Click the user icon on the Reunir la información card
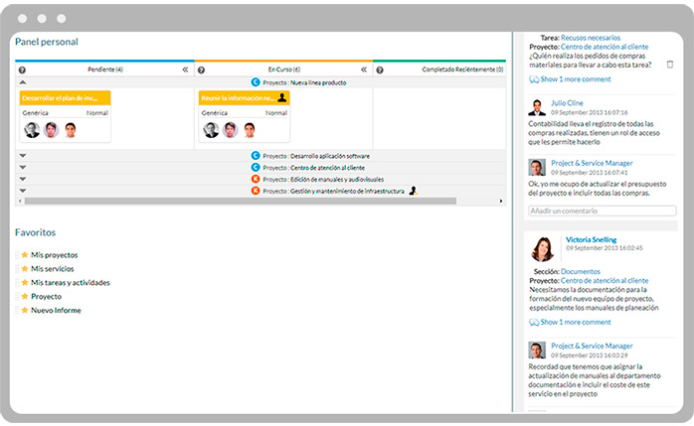Screen dimensions: 694x426 [x=282, y=97]
